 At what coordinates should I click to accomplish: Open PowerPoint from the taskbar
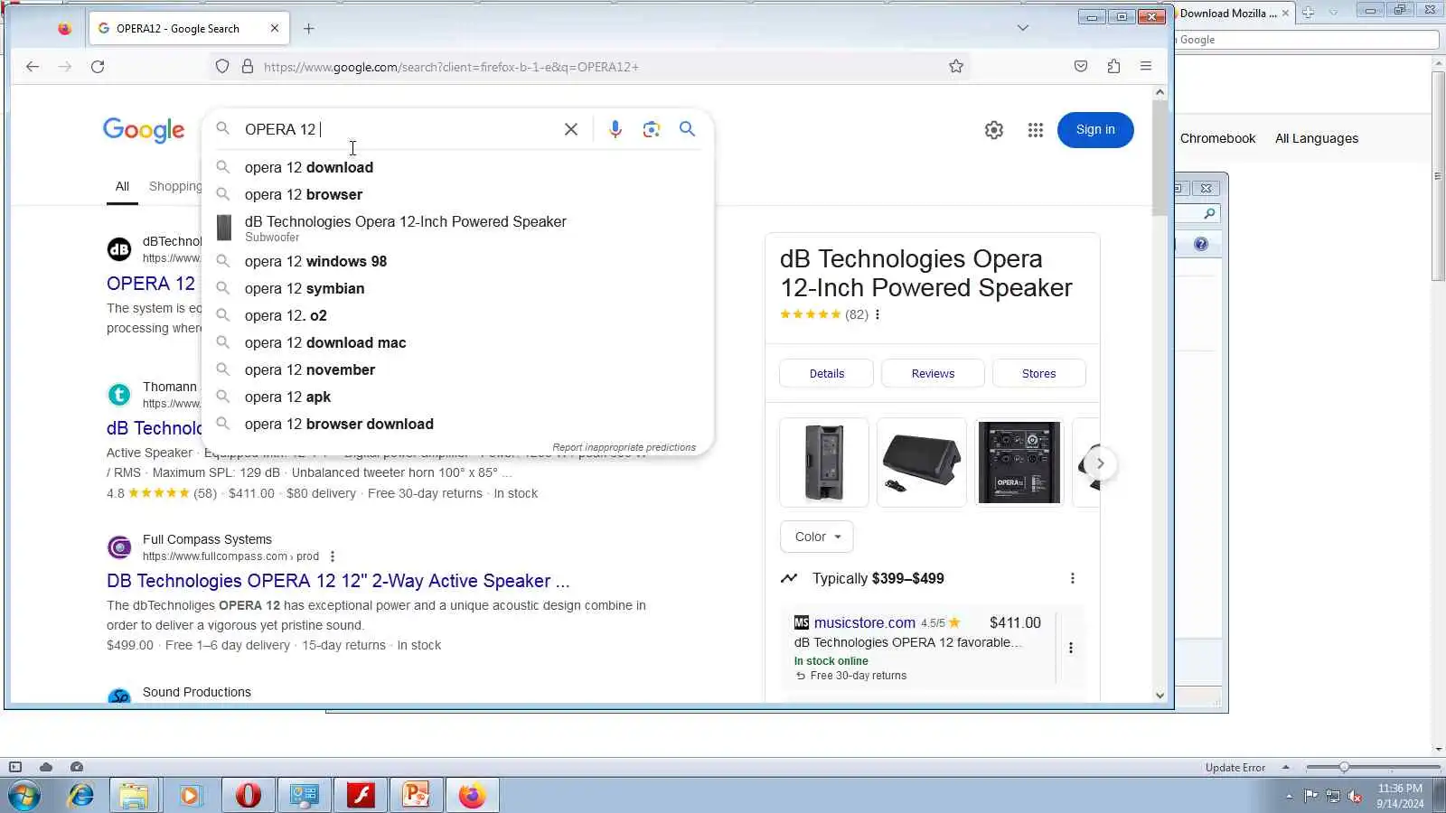[416, 795]
